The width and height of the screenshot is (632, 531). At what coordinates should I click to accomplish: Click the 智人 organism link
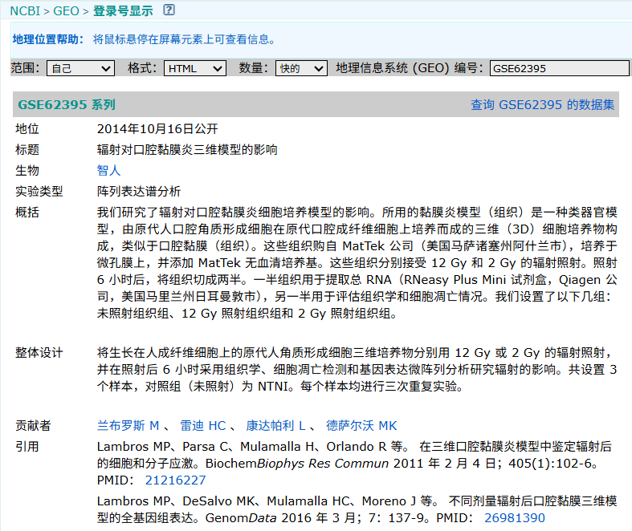pyautogui.click(x=109, y=170)
